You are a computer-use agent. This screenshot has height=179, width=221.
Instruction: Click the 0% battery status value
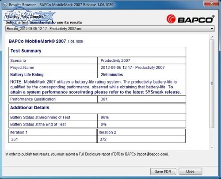[103, 125]
